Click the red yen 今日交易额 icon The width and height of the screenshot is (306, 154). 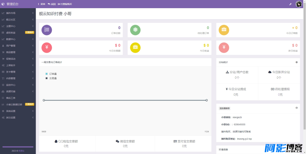[x=47, y=48]
